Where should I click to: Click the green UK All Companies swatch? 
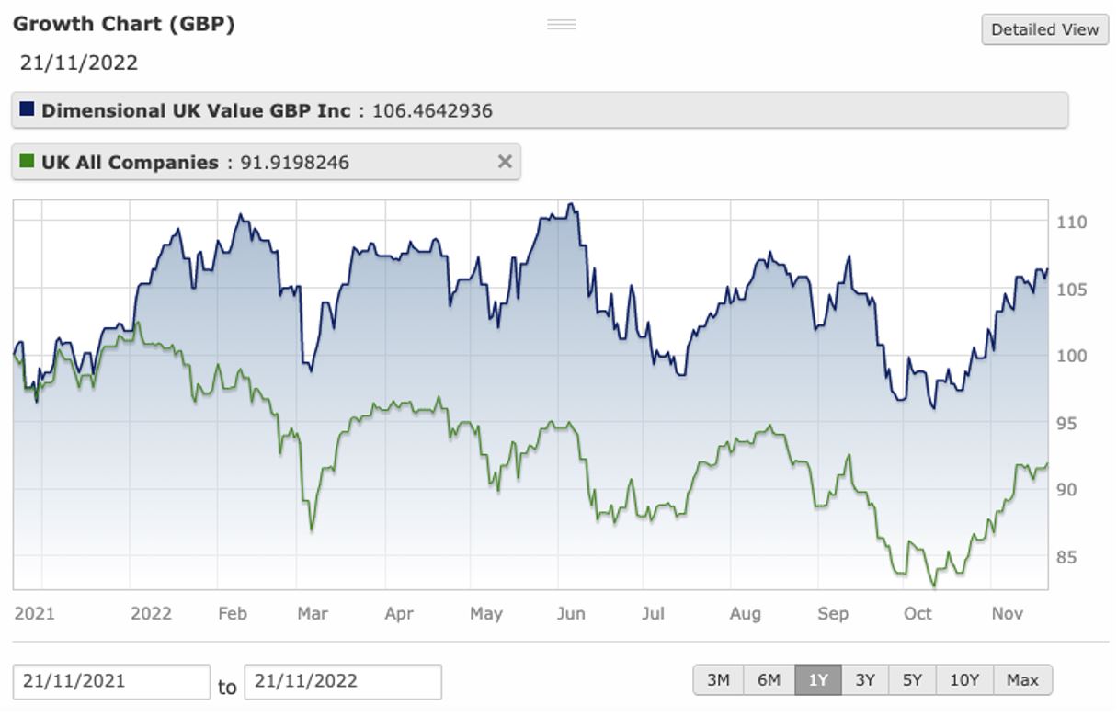[27, 162]
